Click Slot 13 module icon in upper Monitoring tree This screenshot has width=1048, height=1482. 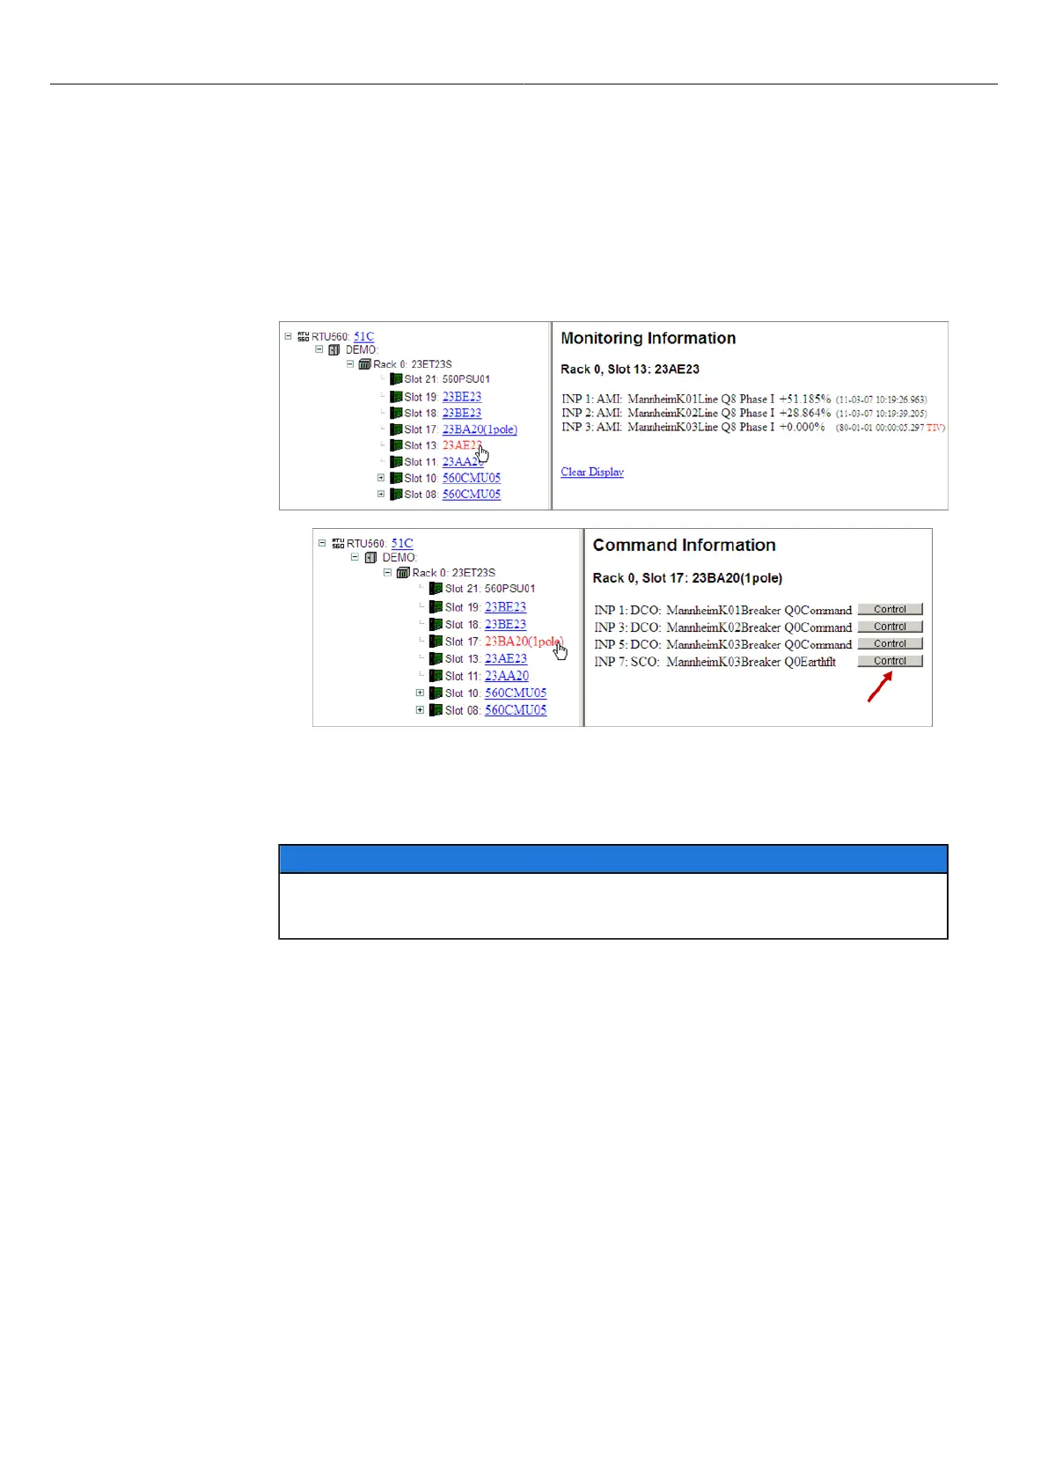point(396,445)
